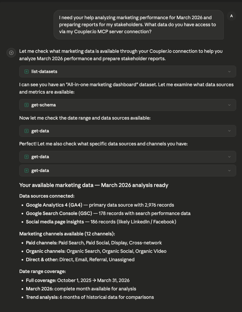Click the plus icon on the first get-data row
The image size is (242, 312).
click(27, 131)
